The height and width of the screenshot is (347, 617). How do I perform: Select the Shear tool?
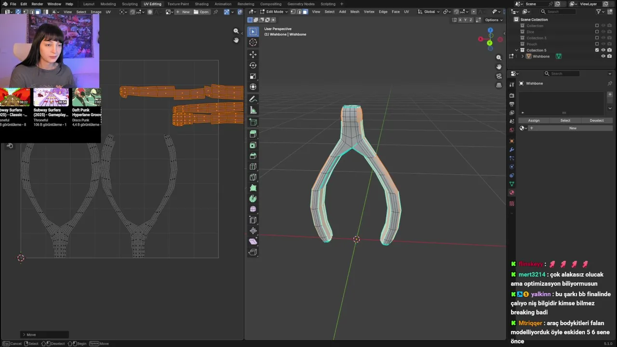point(253,241)
